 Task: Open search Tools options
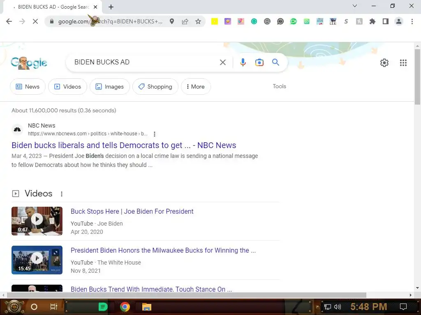coord(279,86)
